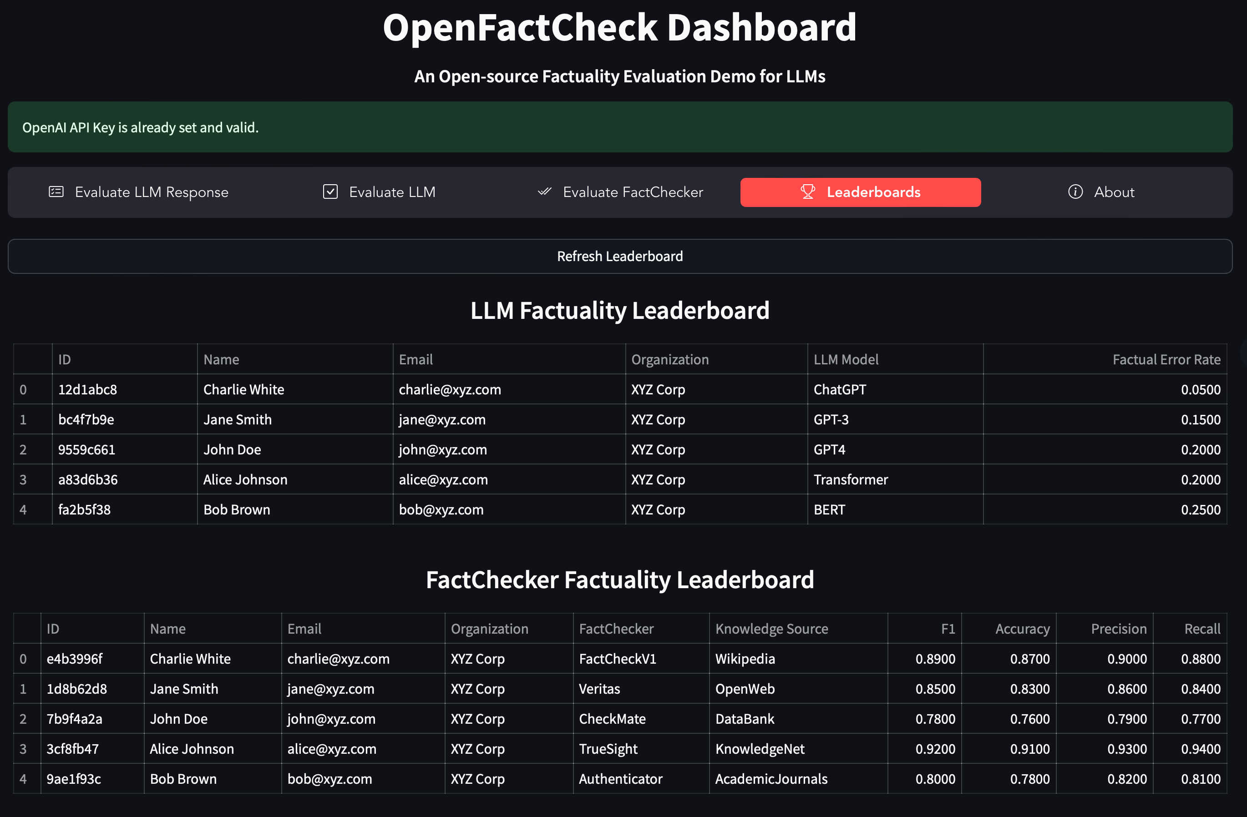Select the ID cell 12d1abc8
Image resolution: width=1247 pixels, height=817 pixels.
click(x=125, y=389)
